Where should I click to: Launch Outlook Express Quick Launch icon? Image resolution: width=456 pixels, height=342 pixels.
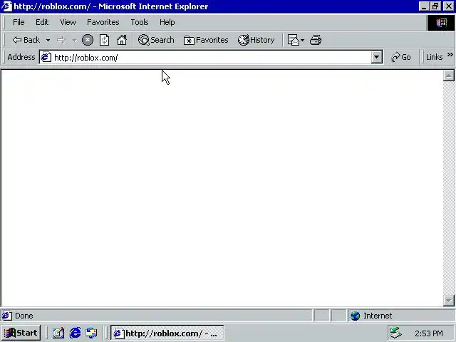pos(92,333)
